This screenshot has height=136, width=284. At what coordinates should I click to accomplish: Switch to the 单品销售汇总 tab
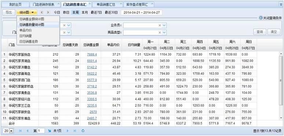tap(106, 4)
